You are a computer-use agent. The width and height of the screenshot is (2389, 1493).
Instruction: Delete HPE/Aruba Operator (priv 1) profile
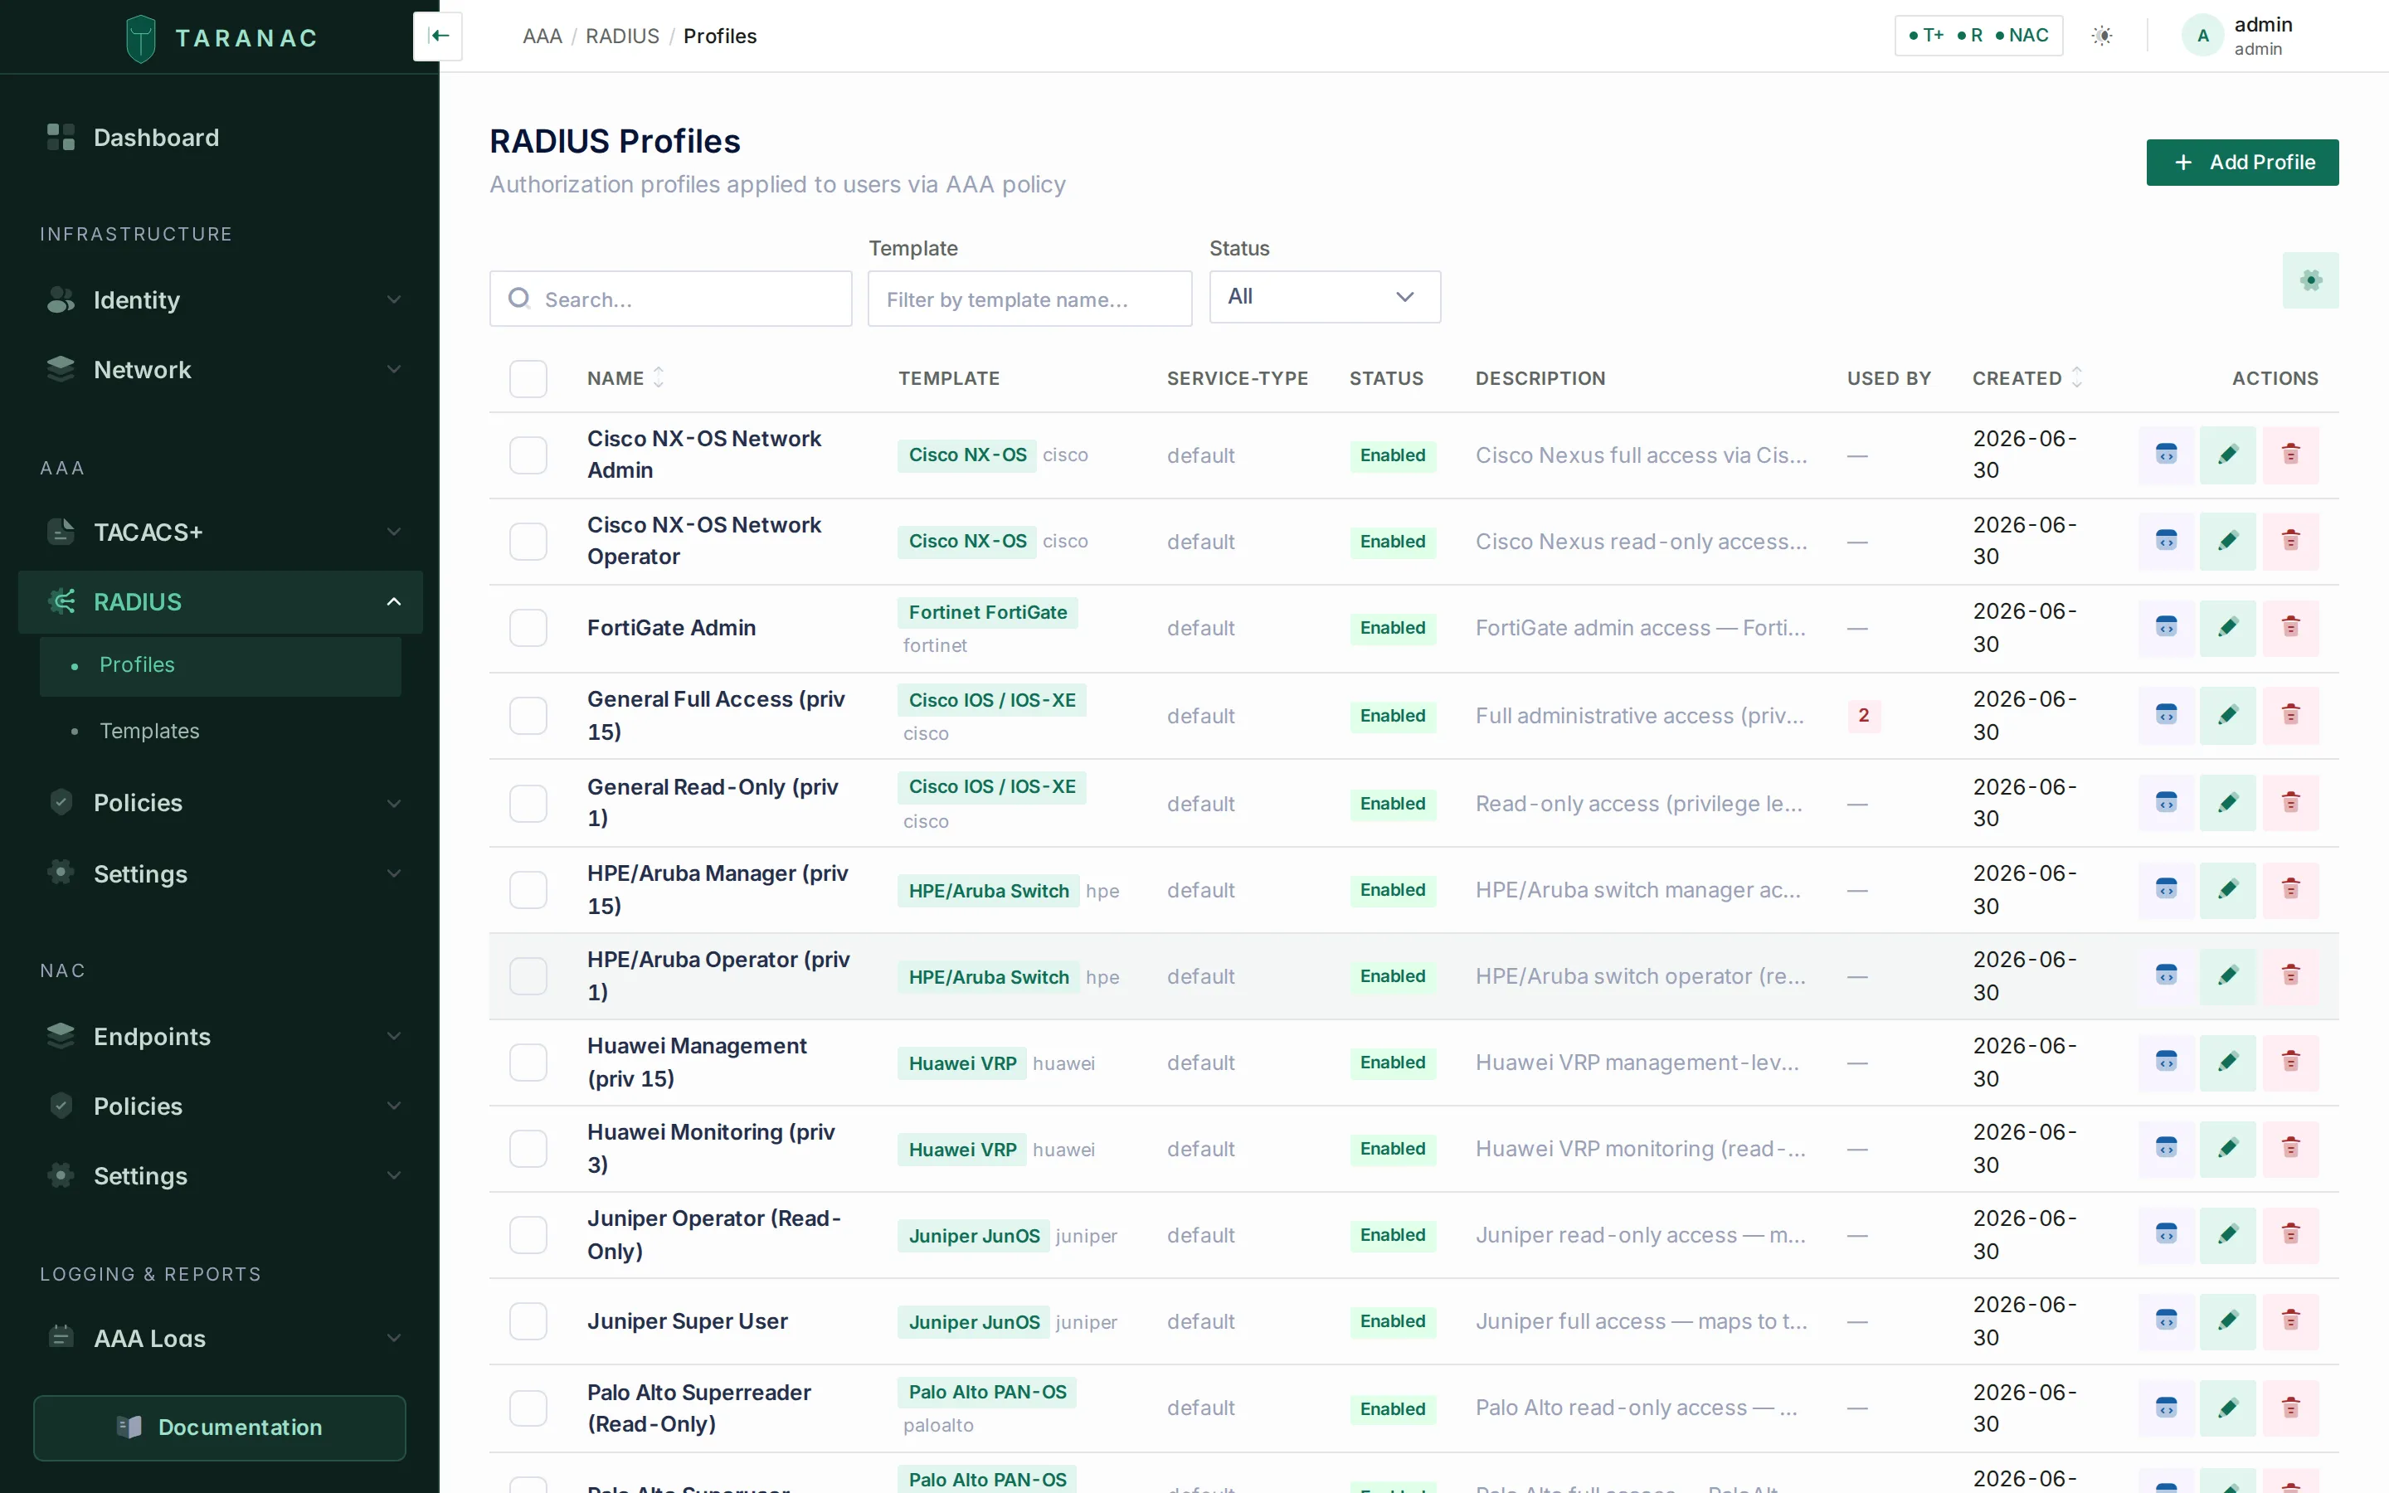(2290, 975)
